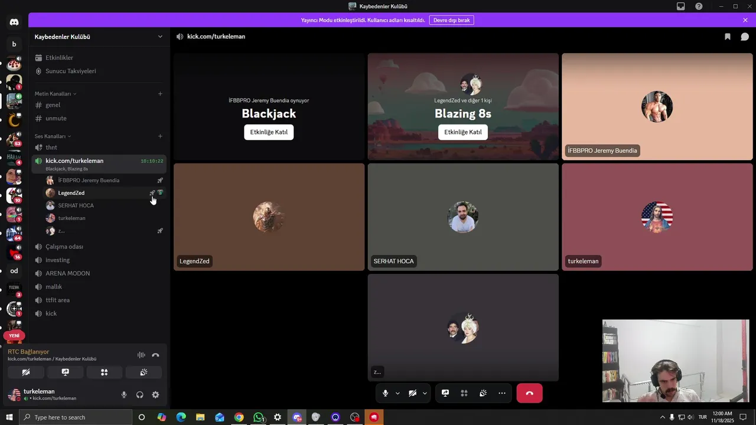Select turkeleman video tile
The width and height of the screenshot is (756, 425).
pyautogui.click(x=657, y=217)
